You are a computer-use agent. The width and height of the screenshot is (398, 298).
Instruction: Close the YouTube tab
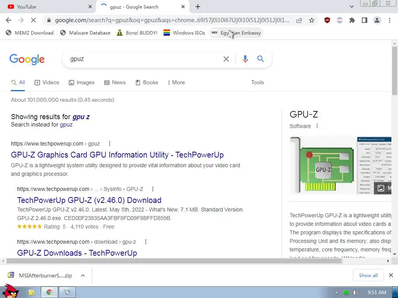point(90,7)
